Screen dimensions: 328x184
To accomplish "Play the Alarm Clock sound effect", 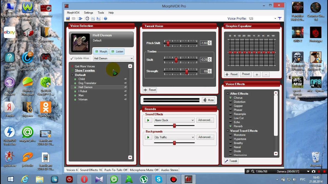I will click(148, 120).
